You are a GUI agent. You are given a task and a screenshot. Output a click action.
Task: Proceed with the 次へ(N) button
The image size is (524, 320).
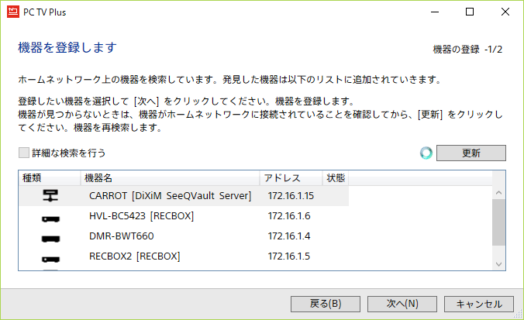coord(403,304)
